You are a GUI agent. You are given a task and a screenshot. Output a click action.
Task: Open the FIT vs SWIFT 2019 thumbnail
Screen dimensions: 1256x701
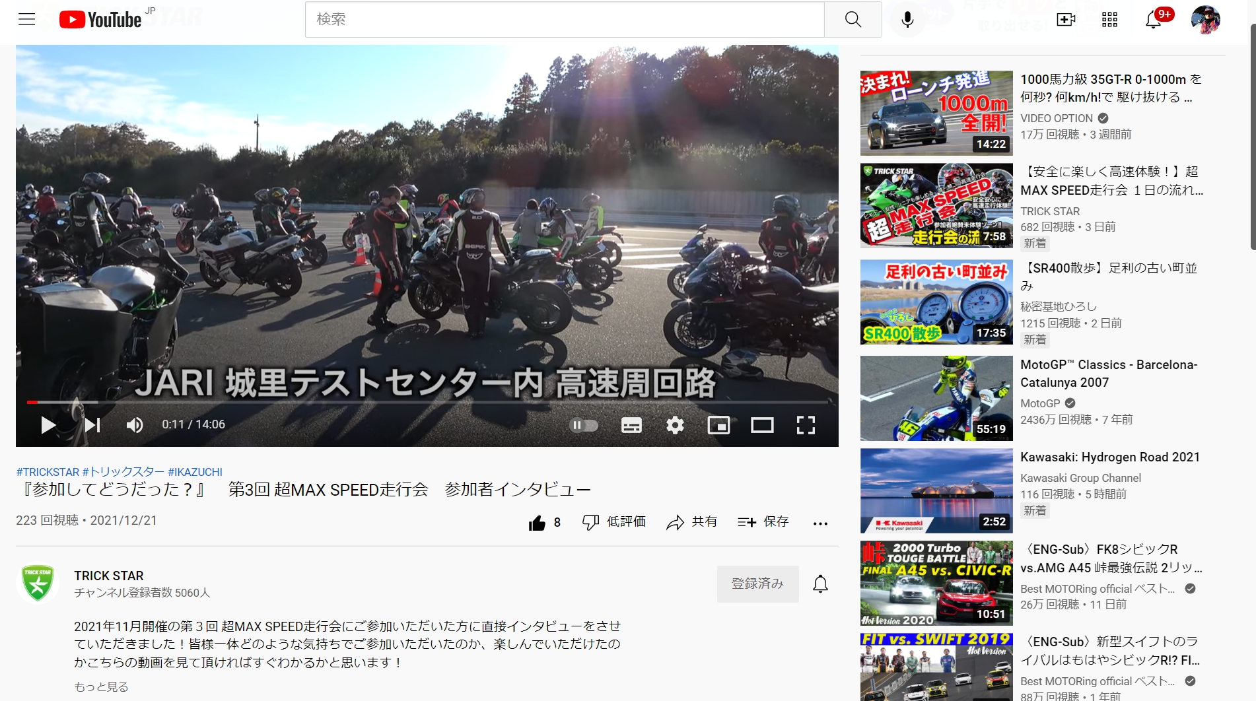coord(936,667)
